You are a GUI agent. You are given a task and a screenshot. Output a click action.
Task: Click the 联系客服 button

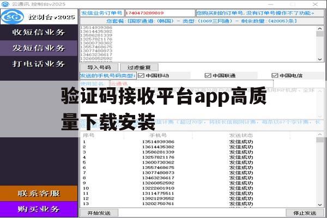39,193
